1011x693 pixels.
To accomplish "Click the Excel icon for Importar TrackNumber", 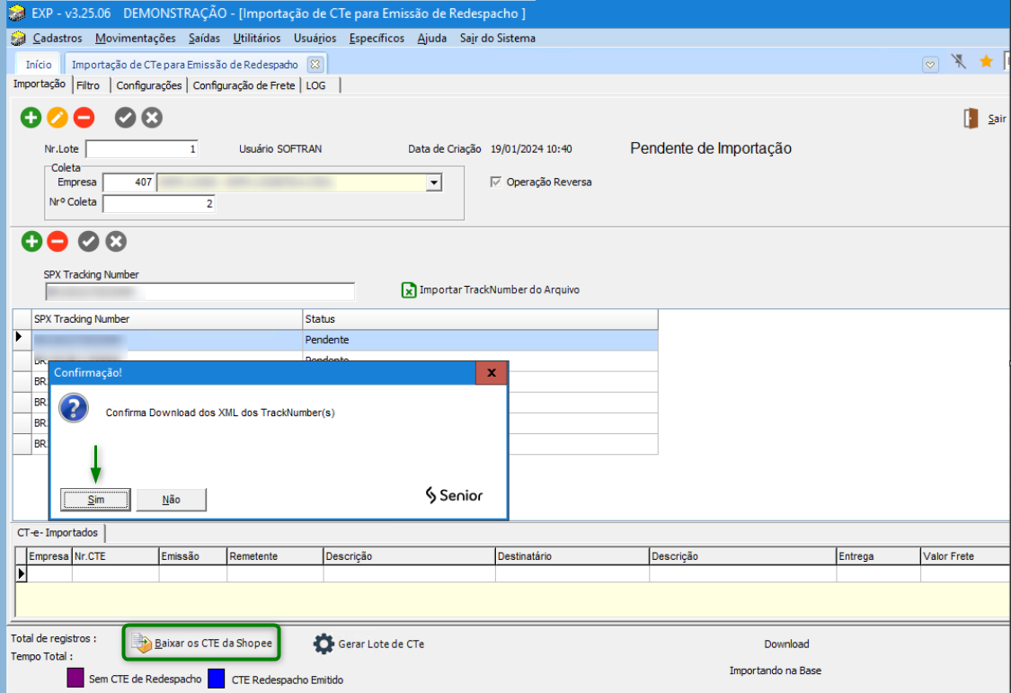I will click(x=409, y=290).
